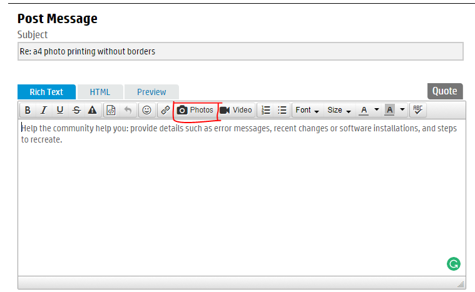Run the spell checker
The width and height of the screenshot is (475, 292).
tap(417, 110)
